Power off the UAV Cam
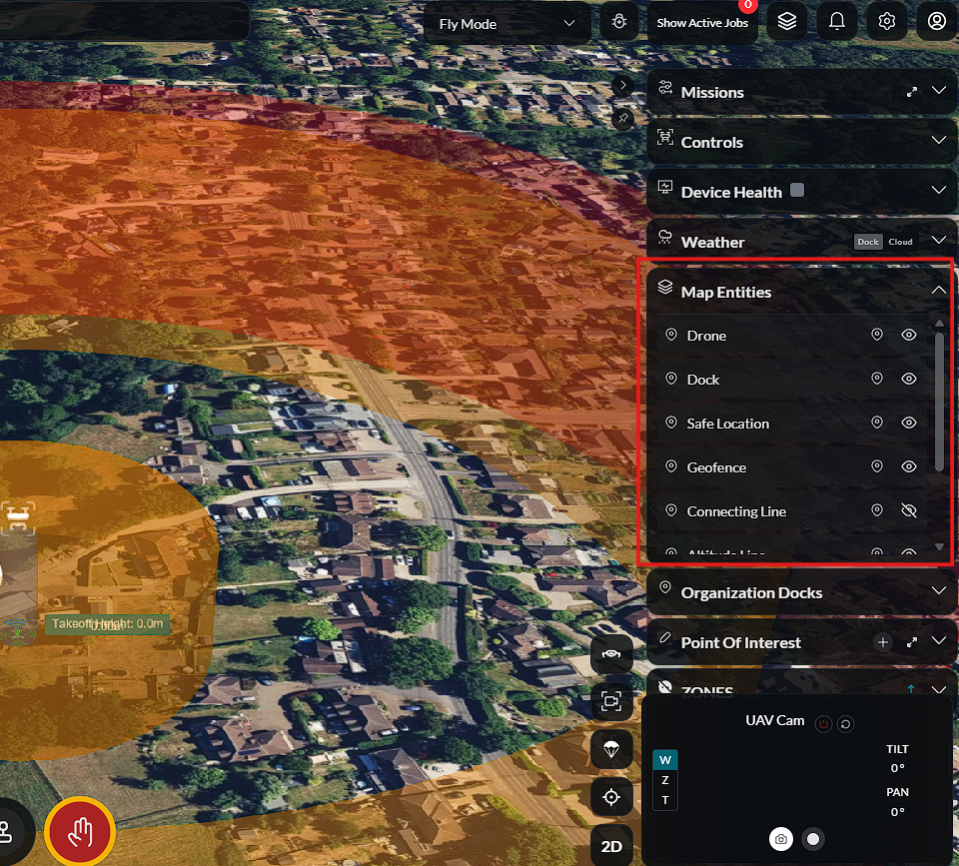Image resolution: width=959 pixels, height=866 pixels. (x=823, y=724)
